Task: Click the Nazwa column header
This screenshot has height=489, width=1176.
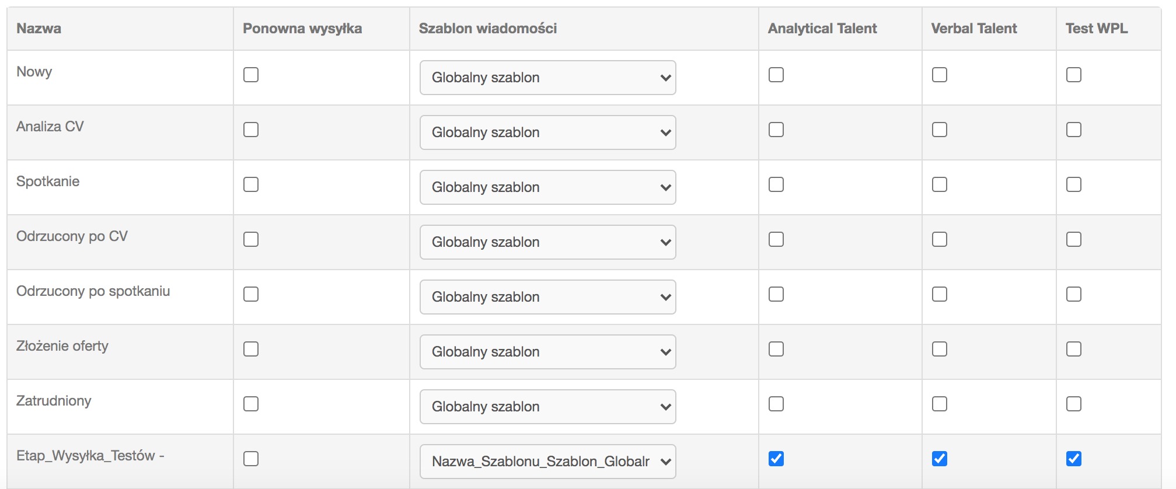Action: (39, 29)
